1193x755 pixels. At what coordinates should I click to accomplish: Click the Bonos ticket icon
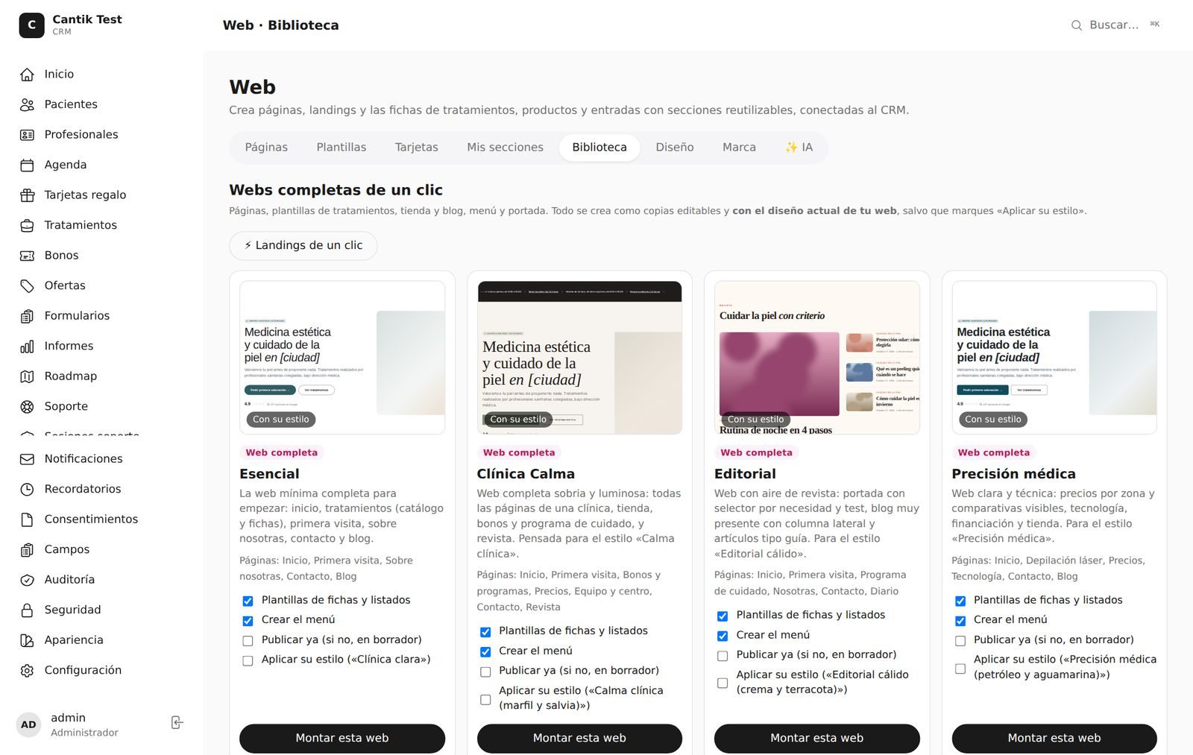click(x=27, y=256)
